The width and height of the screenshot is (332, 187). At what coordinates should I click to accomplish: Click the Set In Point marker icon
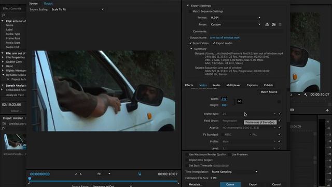coord(76,174)
